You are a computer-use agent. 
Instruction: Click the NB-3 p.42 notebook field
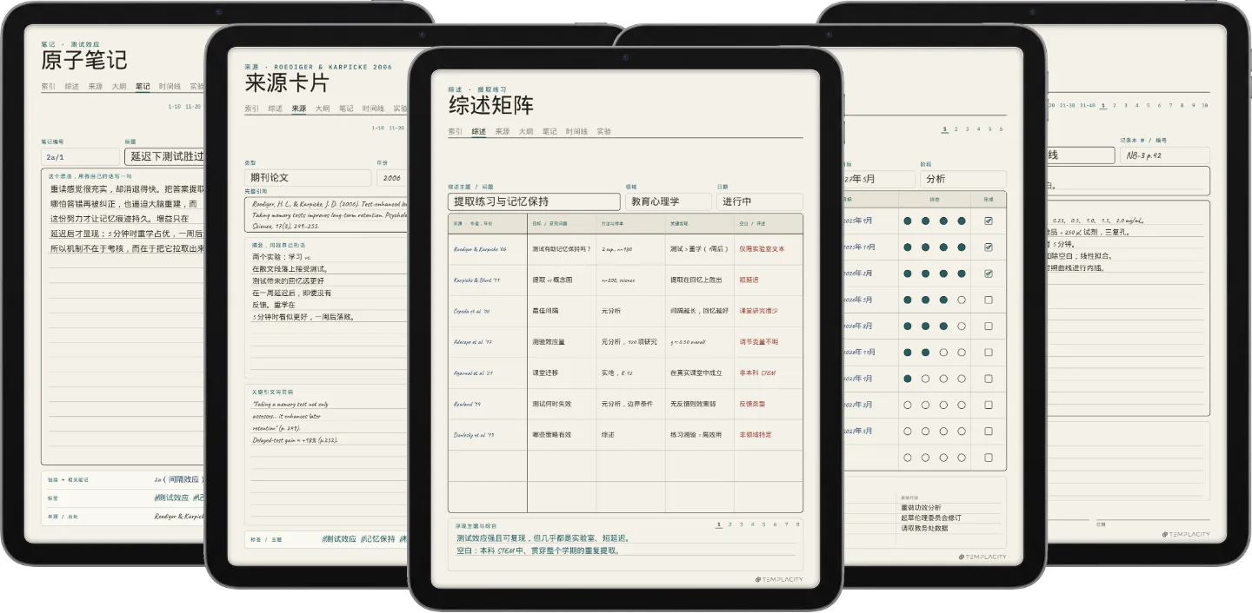point(1165,155)
